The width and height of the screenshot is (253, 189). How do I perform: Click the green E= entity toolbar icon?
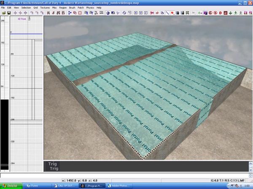point(200,13)
